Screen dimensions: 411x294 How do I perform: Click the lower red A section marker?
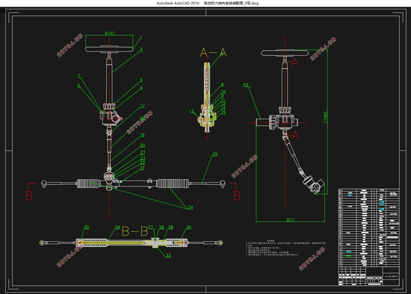click(295, 135)
